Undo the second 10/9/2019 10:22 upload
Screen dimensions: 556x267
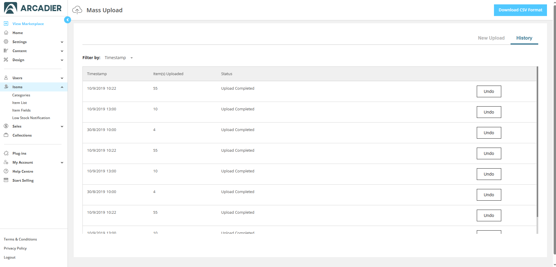(489, 153)
